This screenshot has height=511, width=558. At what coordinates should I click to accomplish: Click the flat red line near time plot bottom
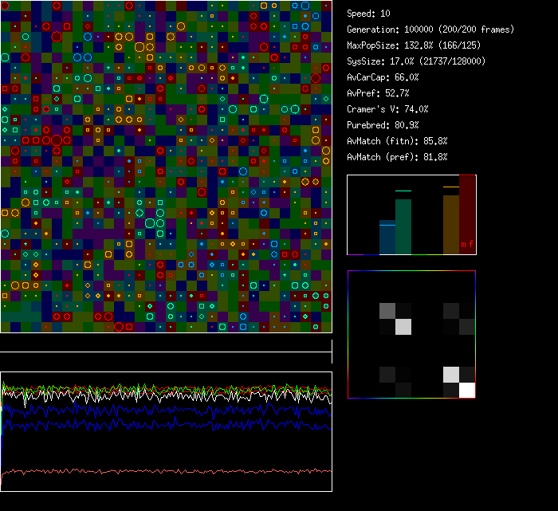coord(166,471)
